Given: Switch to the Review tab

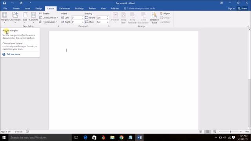Looking at the screenshot, I should 92,9.
